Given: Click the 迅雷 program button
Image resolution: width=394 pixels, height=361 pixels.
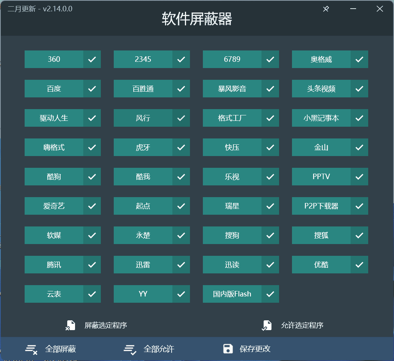Looking at the screenshot, I should coord(143,265).
